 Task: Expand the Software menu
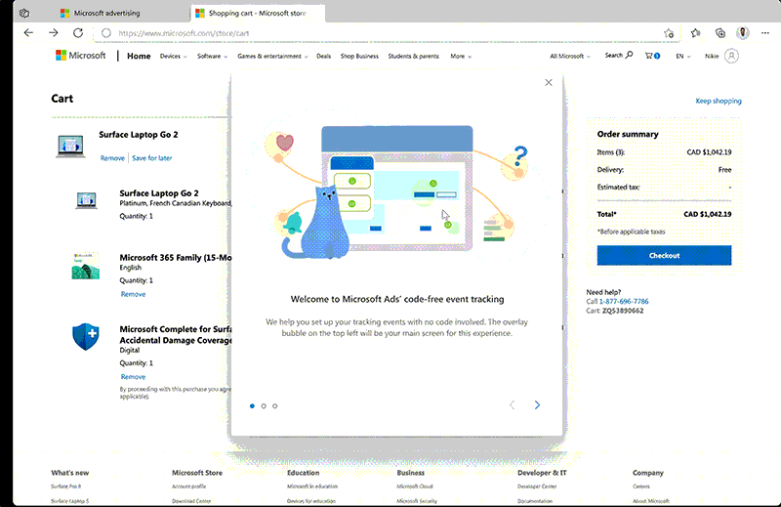point(212,57)
